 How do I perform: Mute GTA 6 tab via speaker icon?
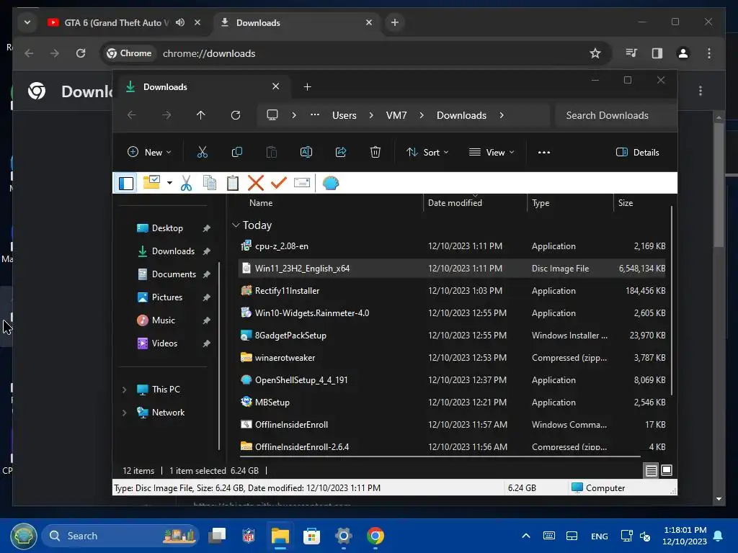coord(179,22)
